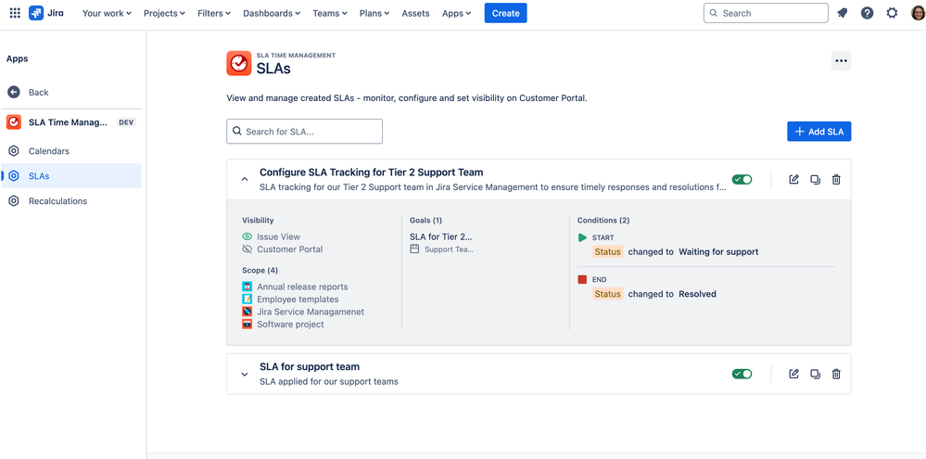This screenshot has width=926, height=459.
Task: Click the Jira logo
Action: (x=46, y=13)
